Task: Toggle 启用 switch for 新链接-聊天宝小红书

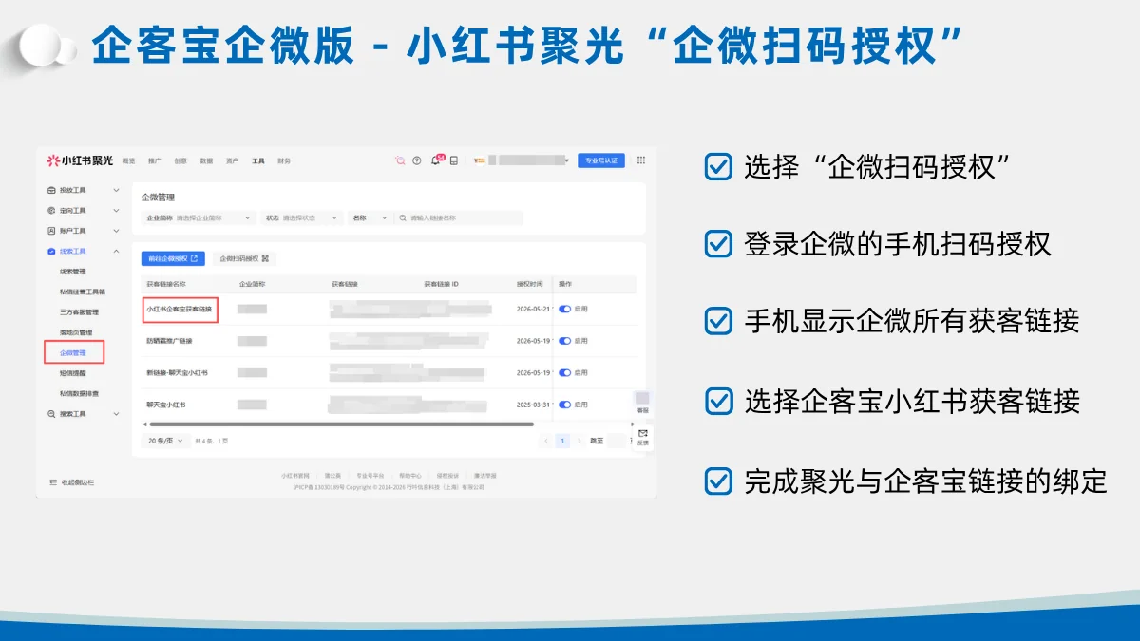Action: [x=565, y=372]
